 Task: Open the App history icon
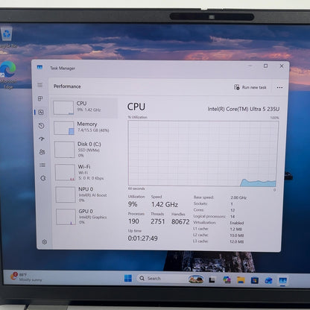[x=42, y=126]
